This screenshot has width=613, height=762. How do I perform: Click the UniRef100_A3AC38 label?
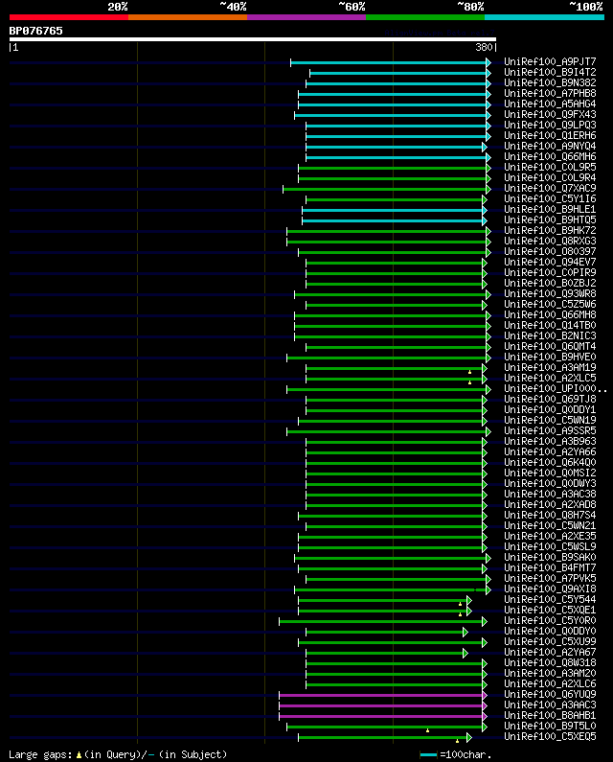(x=550, y=494)
